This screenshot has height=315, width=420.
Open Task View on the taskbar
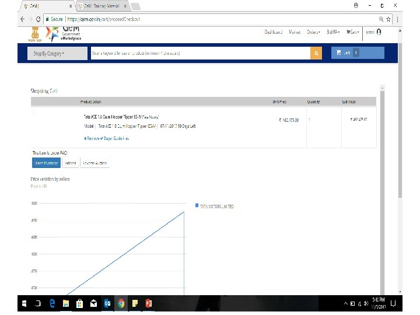[38, 303]
